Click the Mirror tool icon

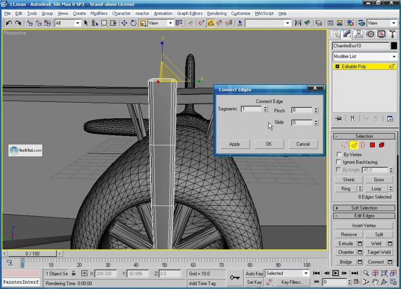pos(298,23)
